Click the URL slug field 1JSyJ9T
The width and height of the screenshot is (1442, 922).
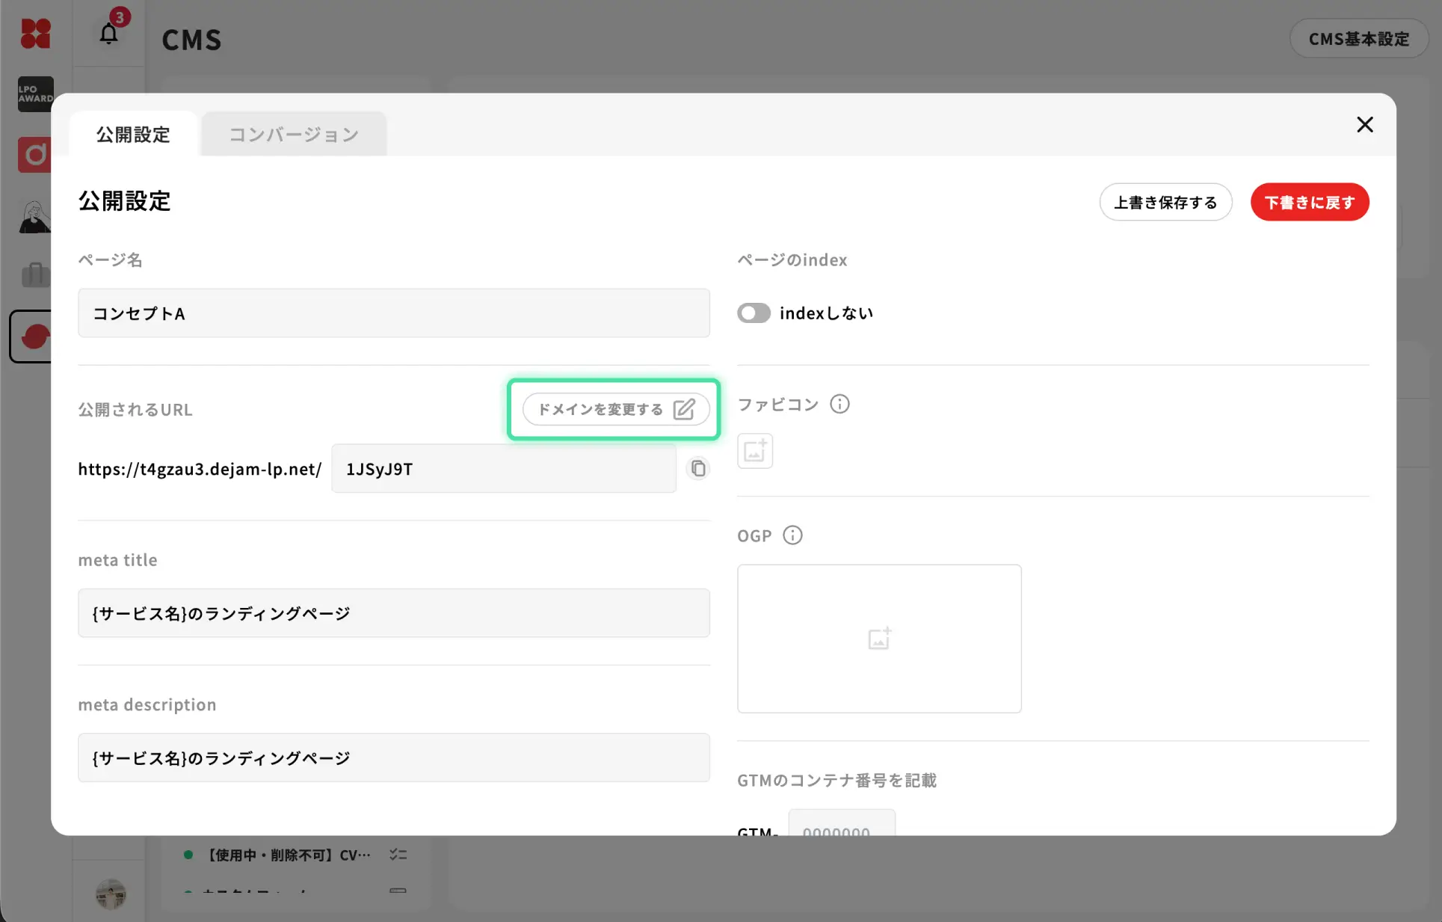(503, 469)
